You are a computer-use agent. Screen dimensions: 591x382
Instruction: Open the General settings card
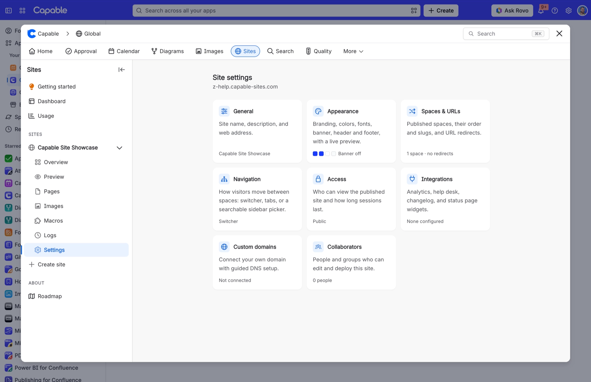[x=257, y=131]
